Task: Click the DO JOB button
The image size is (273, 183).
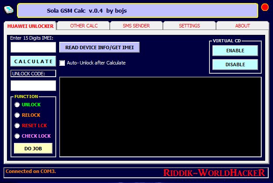Action: 33,148
